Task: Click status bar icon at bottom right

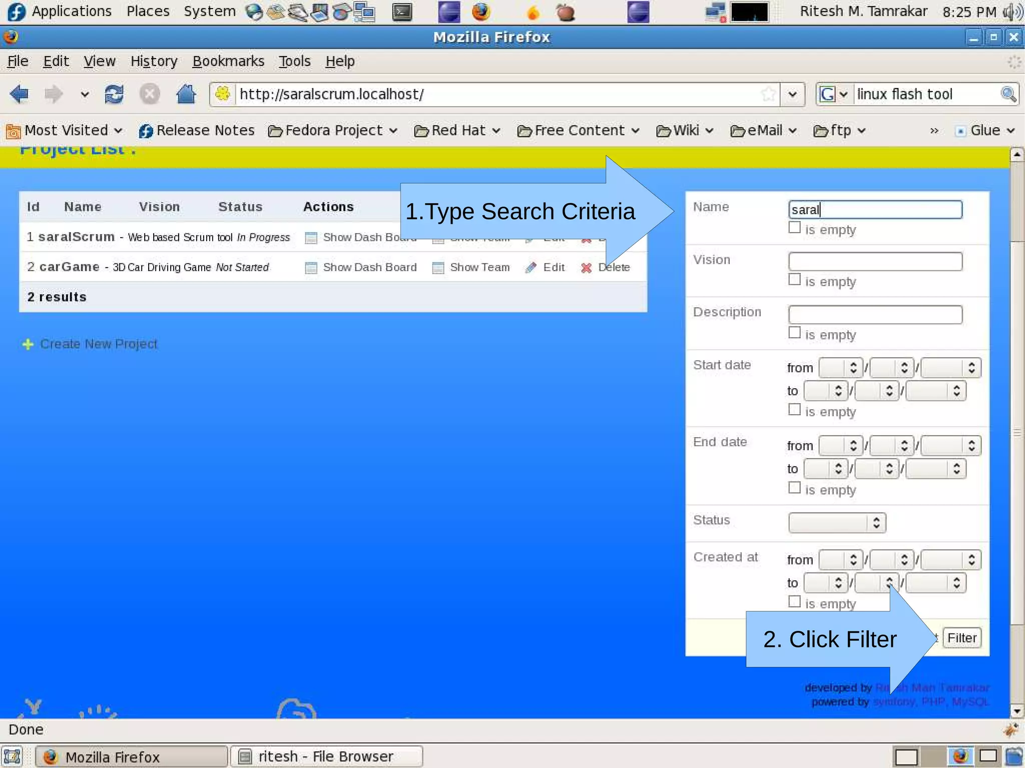Action: click(x=1011, y=729)
